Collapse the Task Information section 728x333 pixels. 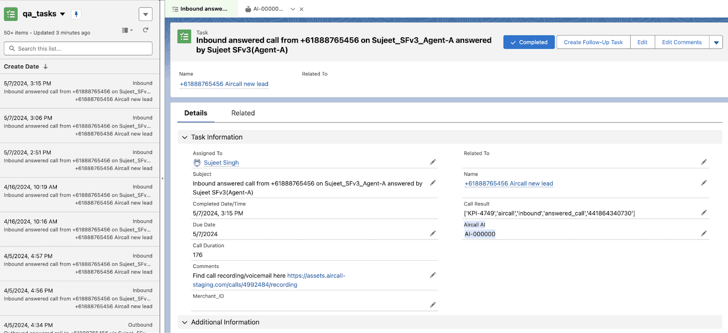pyautogui.click(x=185, y=137)
